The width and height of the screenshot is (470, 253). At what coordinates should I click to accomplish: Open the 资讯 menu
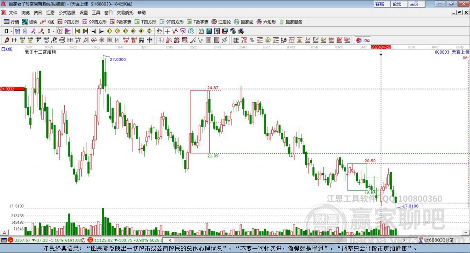[38, 12]
